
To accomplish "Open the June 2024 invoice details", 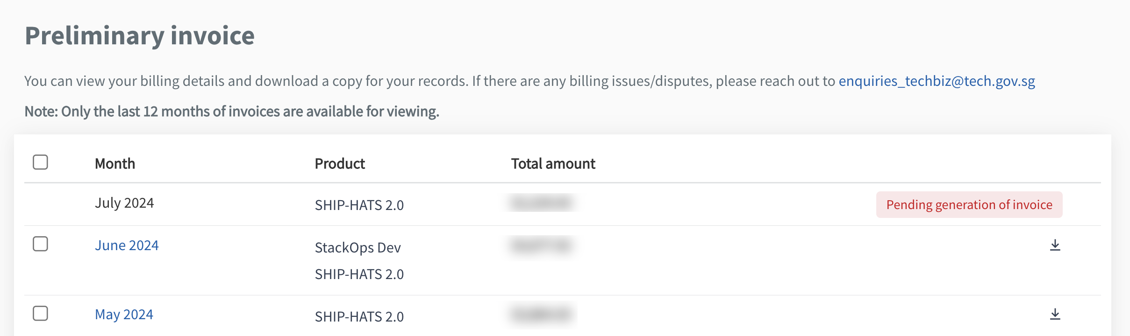I will pyautogui.click(x=127, y=245).
